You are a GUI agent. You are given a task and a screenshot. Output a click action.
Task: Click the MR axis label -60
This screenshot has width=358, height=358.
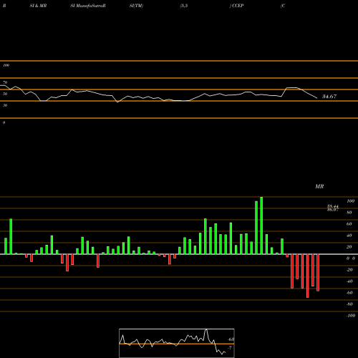click(x=349, y=293)
